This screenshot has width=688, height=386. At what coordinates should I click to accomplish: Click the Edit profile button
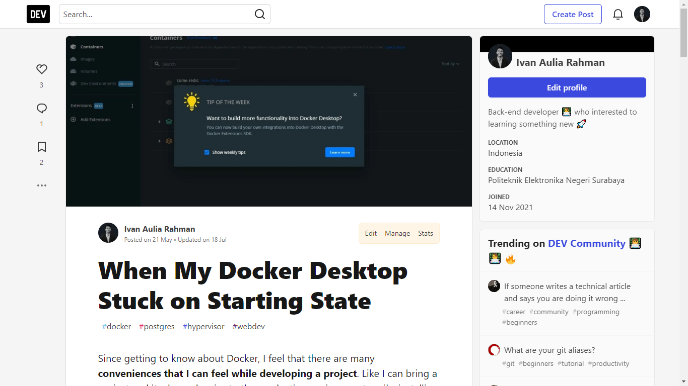[567, 87]
